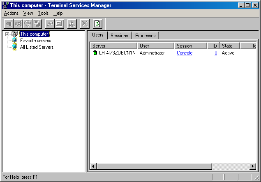Switch to the Users tab

[x=98, y=35]
